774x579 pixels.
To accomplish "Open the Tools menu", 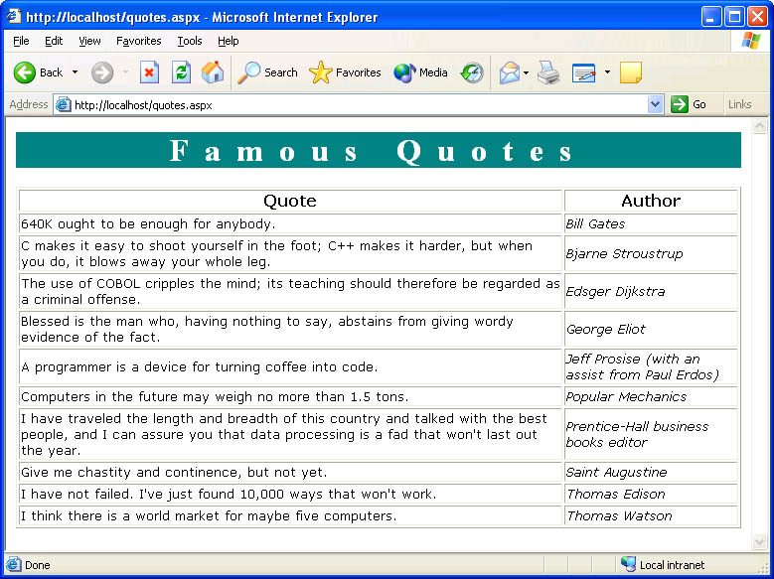I will pos(190,41).
